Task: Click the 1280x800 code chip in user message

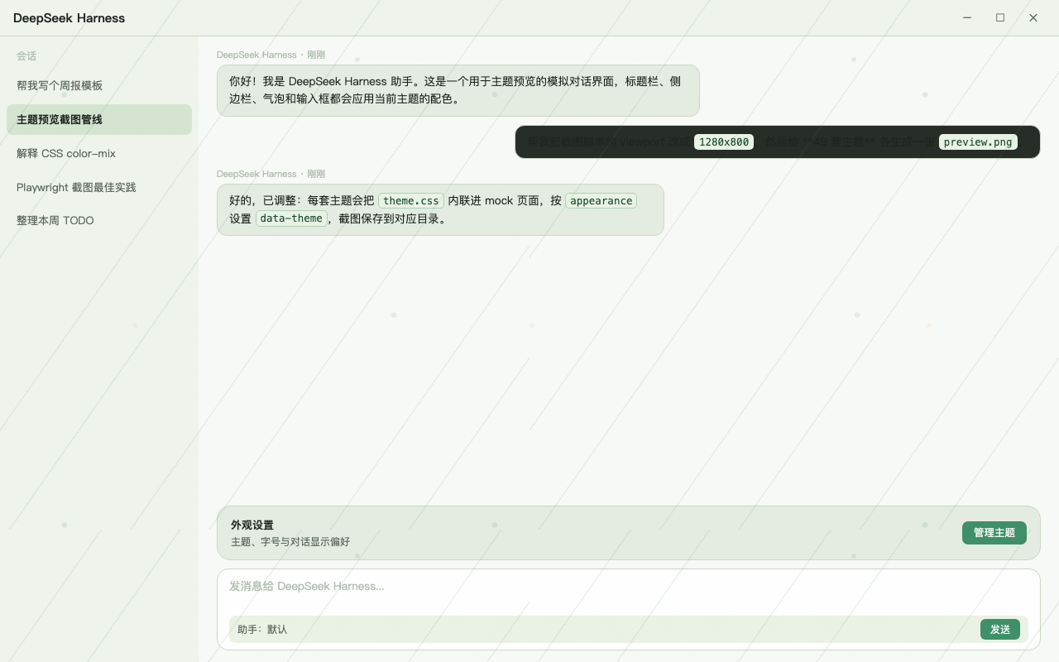Action: pos(724,142)
